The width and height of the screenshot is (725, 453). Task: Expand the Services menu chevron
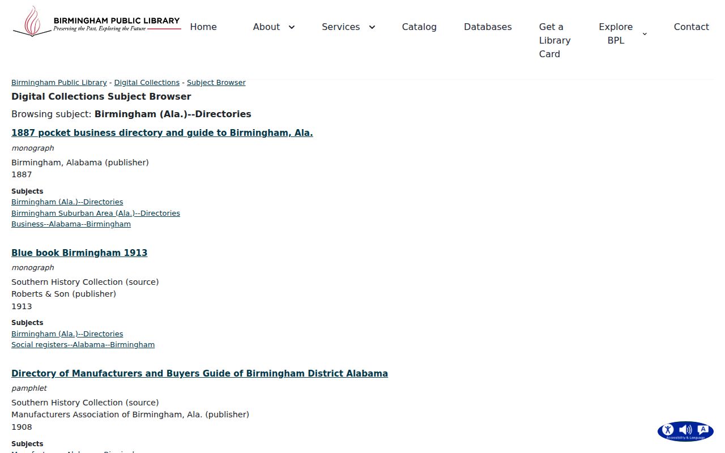[372, 27]
